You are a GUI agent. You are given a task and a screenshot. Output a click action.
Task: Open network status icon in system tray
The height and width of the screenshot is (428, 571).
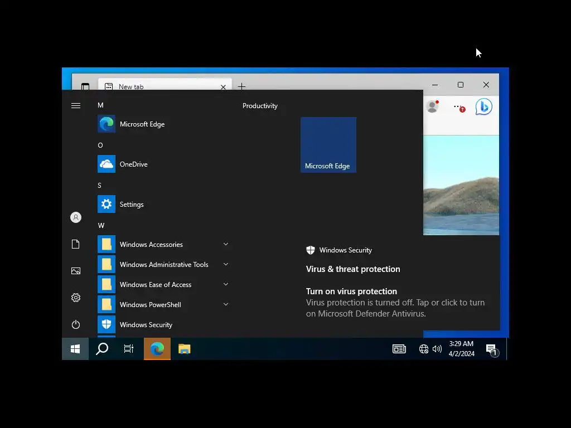pos(424,349)
